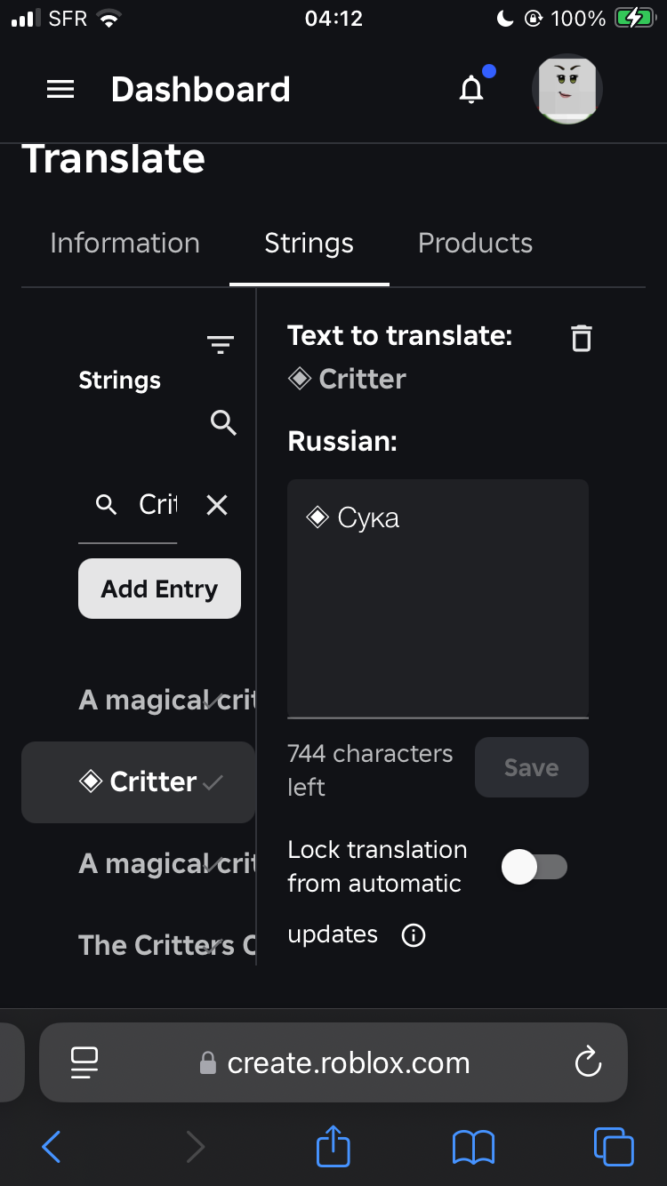This screenshot has width=667, height=1186.
Task: Open the strings filter icon
Action: (220, 344)
